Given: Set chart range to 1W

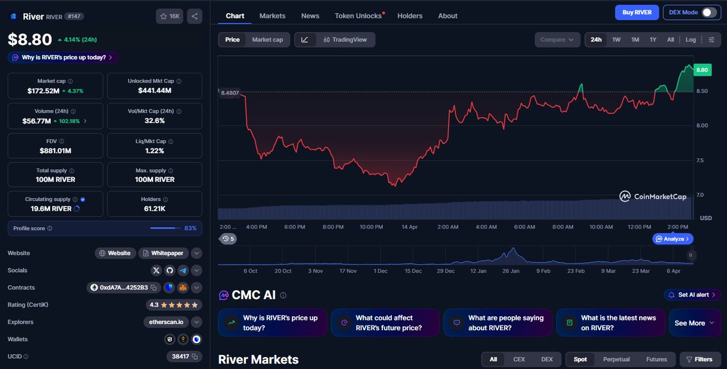Looking at the screenshot, I should pos(616,39).
